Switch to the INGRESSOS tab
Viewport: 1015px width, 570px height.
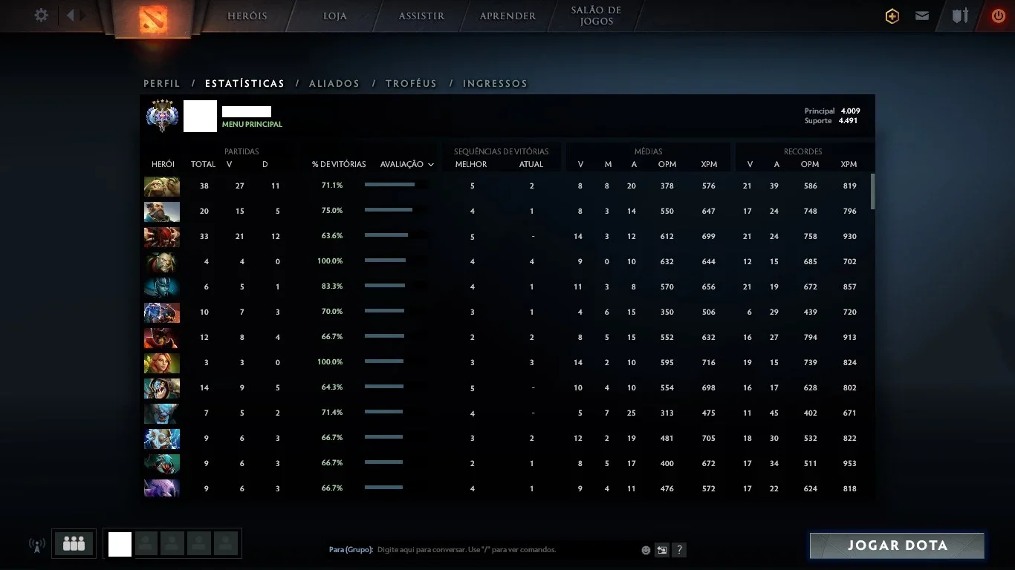495,84
